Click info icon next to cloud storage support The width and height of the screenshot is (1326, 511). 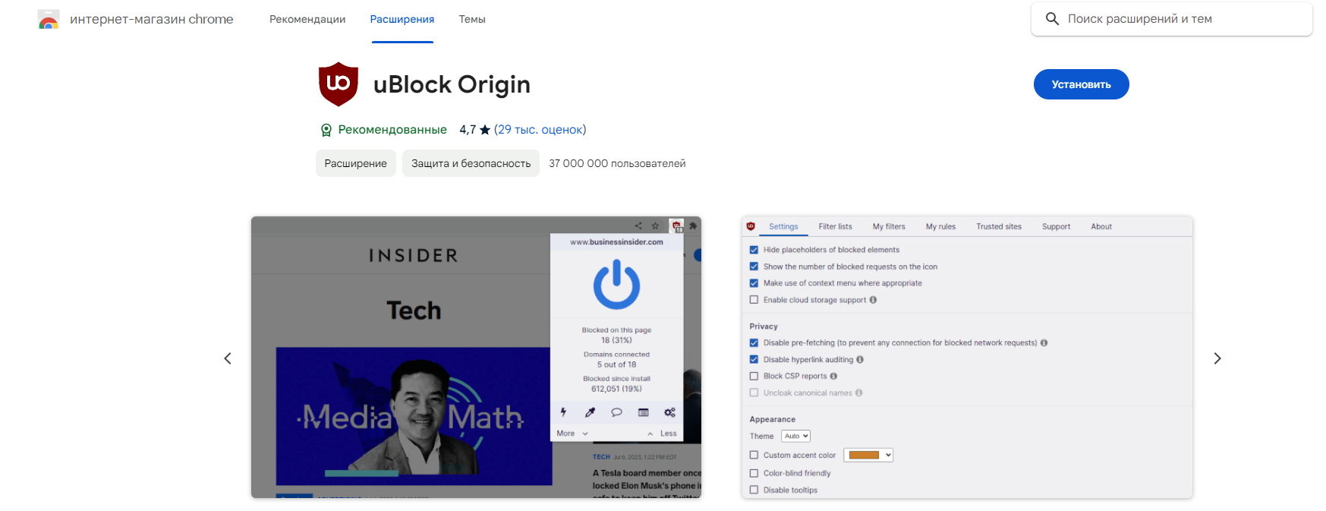tap(873, 300)
